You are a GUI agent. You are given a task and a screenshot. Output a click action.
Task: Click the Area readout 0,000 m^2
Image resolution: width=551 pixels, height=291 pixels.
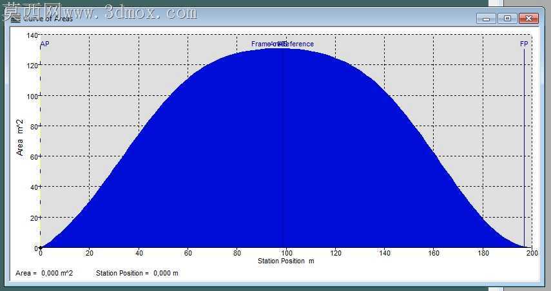(x=44, y=273)
